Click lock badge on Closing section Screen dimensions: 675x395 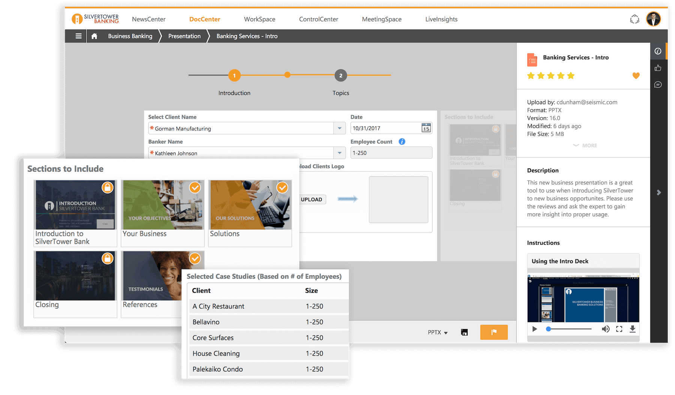108,258
